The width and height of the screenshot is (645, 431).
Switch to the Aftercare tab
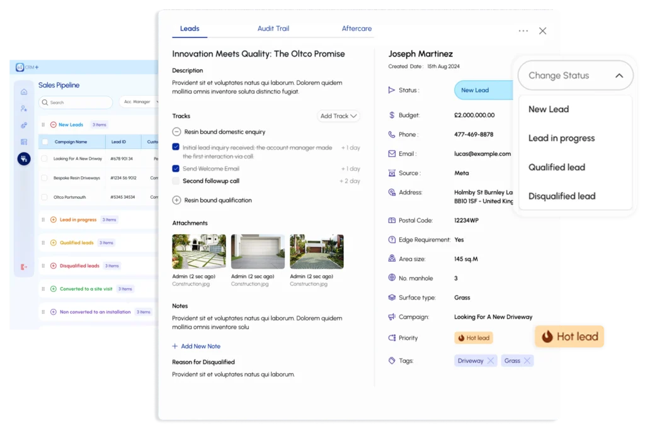pos(357,28)
